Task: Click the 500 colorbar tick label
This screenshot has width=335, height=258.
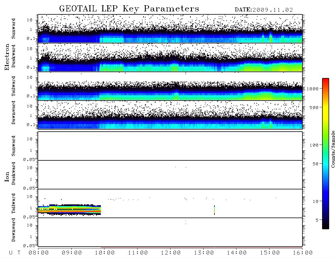Action: [x=314, y=108]
